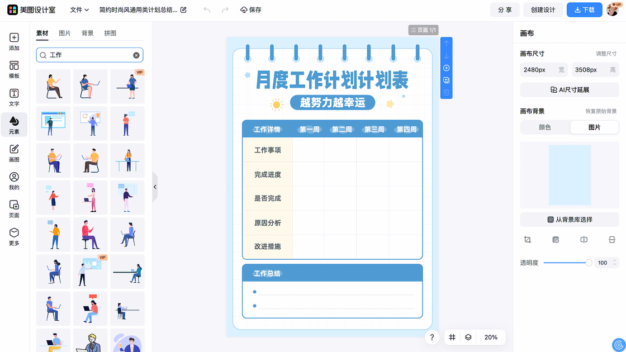Screen dimensions: 626x352
Task: Select 图片 background mode
Action: [x=594, y=127]
